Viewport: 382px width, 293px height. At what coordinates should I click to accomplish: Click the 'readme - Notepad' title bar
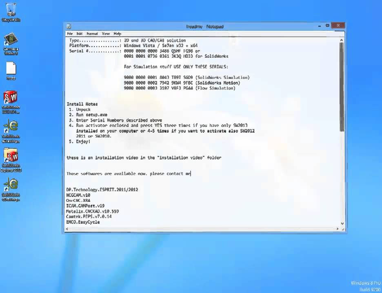click(x=204, y=26)
